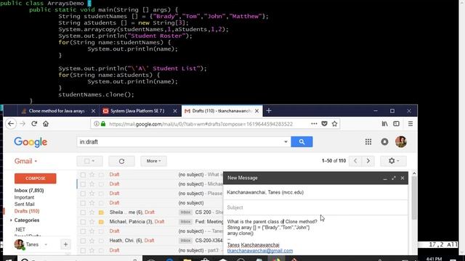Switch to Clone method for Java arrays tab
Viewport: 465px width, 261px height.
point(57,111)
